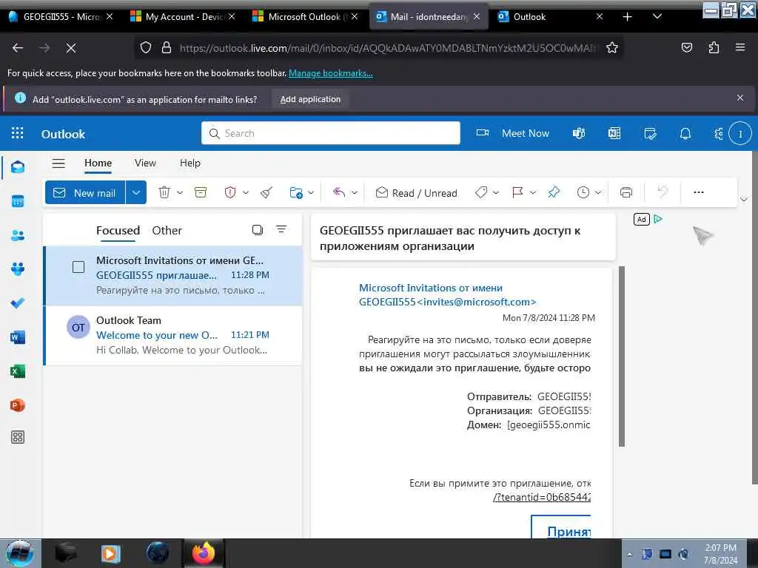Toggle the navigation pane hamburger

click(x=58, y=163)
